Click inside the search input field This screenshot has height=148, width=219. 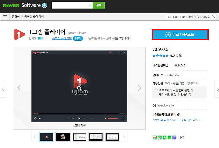pos(70,5)
